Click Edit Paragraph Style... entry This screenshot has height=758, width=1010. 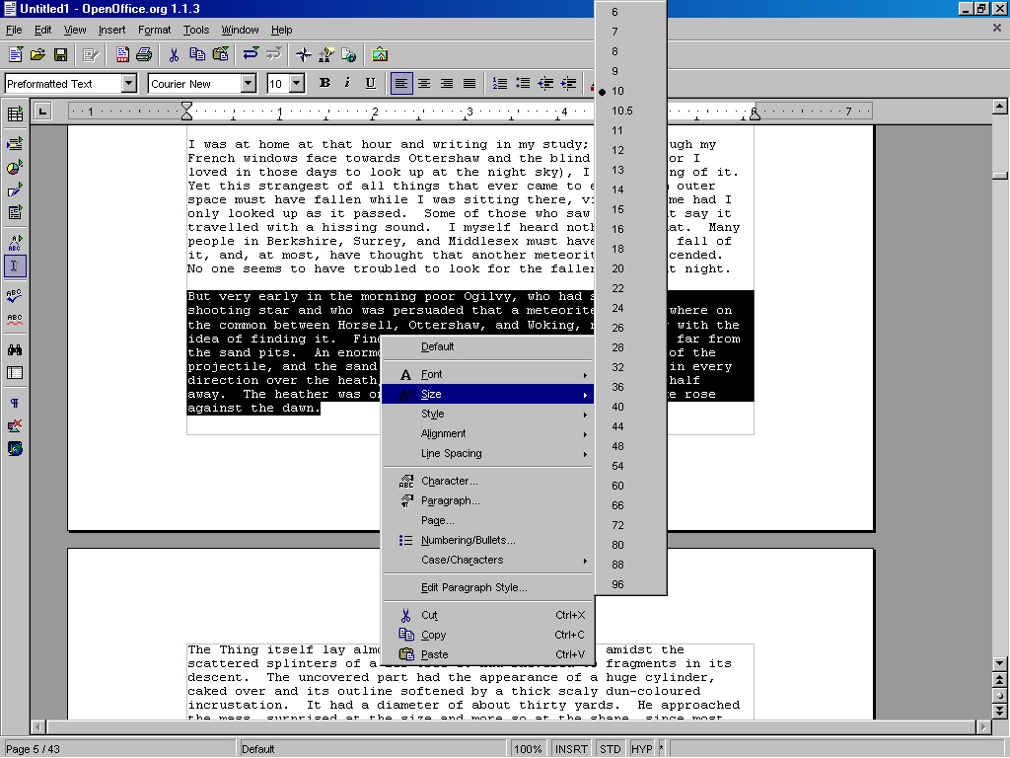(473, 588)
